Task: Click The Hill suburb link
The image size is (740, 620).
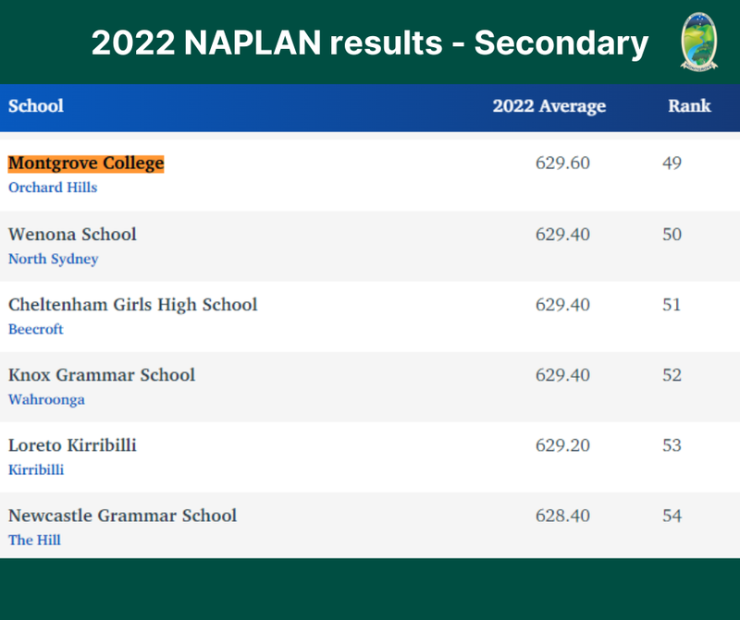Action: [x=34, y=540]
